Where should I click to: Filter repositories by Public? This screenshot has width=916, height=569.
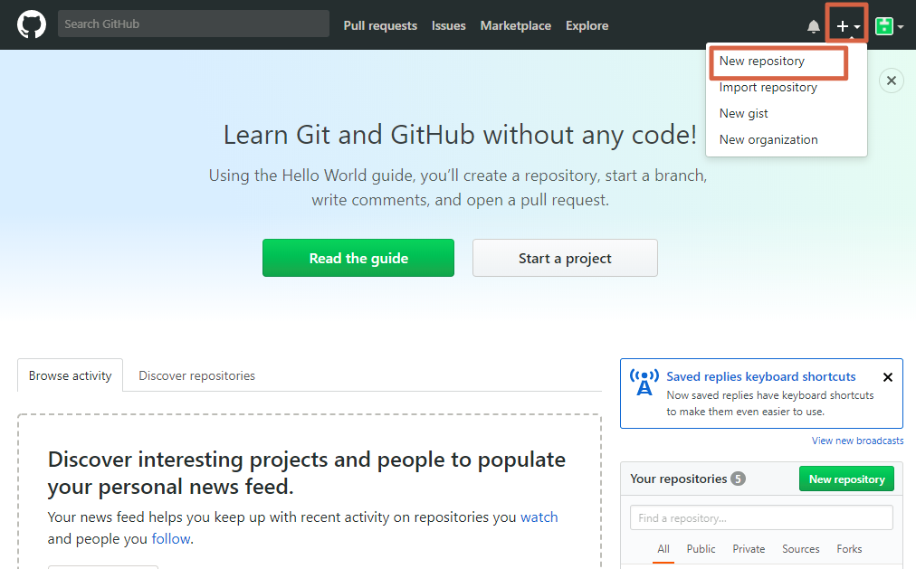(x=701, y=549)
